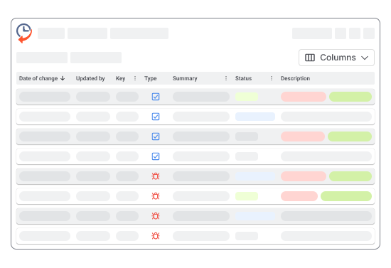Click the task type icon in second row
The width and height of the screenshot is (391, 268).
coord(156,117)
